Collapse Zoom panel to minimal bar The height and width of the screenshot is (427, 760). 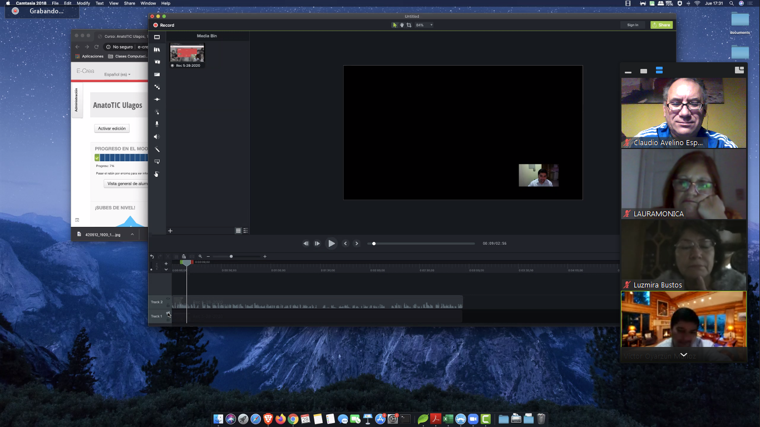628,72
